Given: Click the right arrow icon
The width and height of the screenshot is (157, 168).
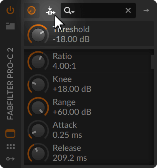Looking at the screenshot, I should [x=146, y=10].
